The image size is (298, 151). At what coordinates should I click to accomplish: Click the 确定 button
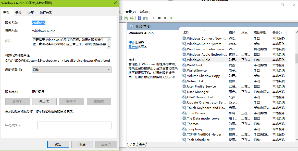coord(58,144)
